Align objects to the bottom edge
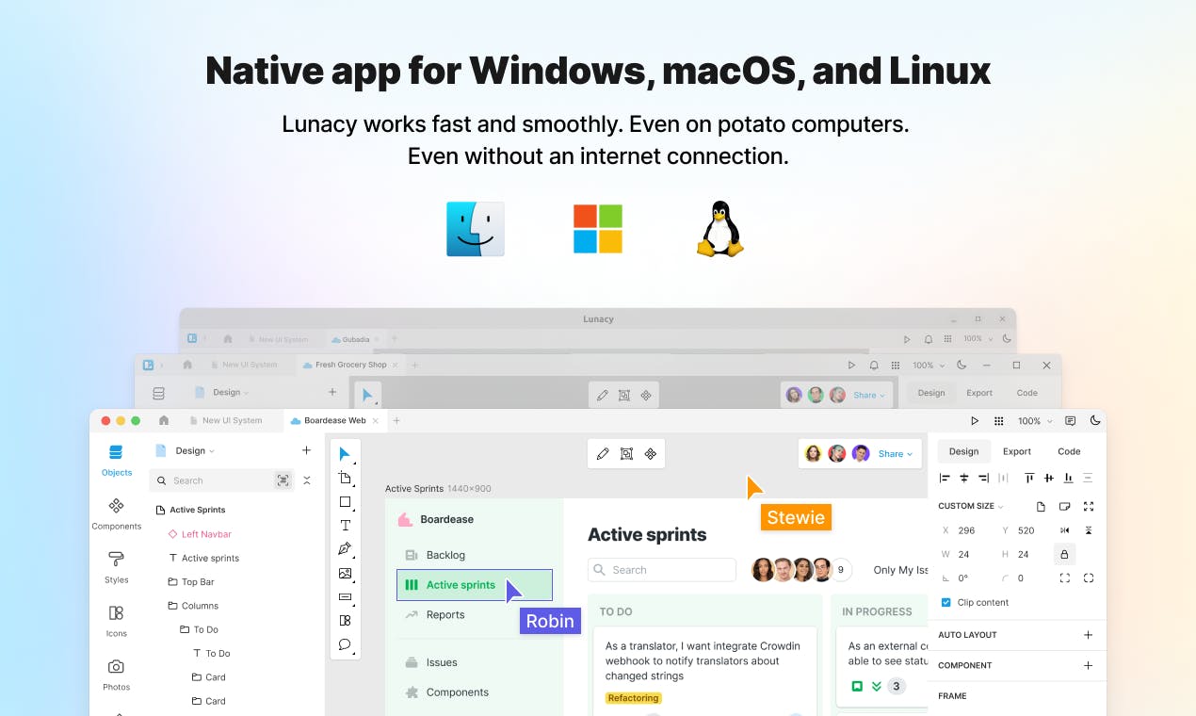This screenshot has height=716, width=1196. 1068,479
